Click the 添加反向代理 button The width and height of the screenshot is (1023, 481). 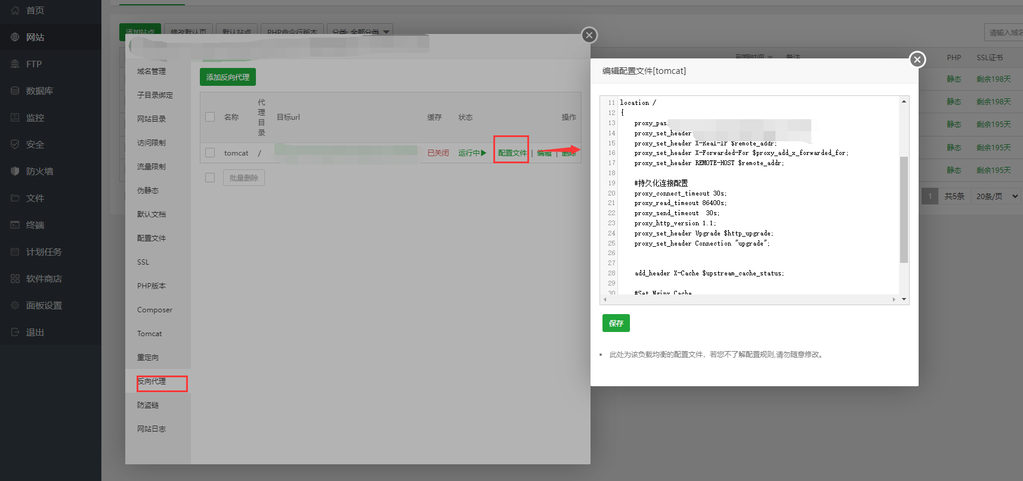228,77
